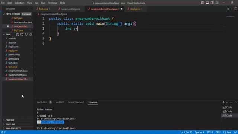
Task: Click the Java language status item
Action: point(227,133)
